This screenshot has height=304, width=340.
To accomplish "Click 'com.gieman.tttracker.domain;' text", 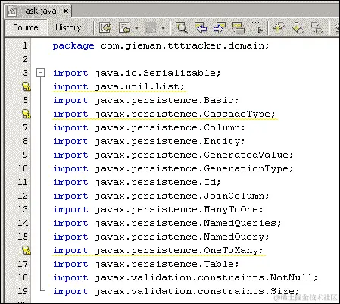I will [185, 45].
